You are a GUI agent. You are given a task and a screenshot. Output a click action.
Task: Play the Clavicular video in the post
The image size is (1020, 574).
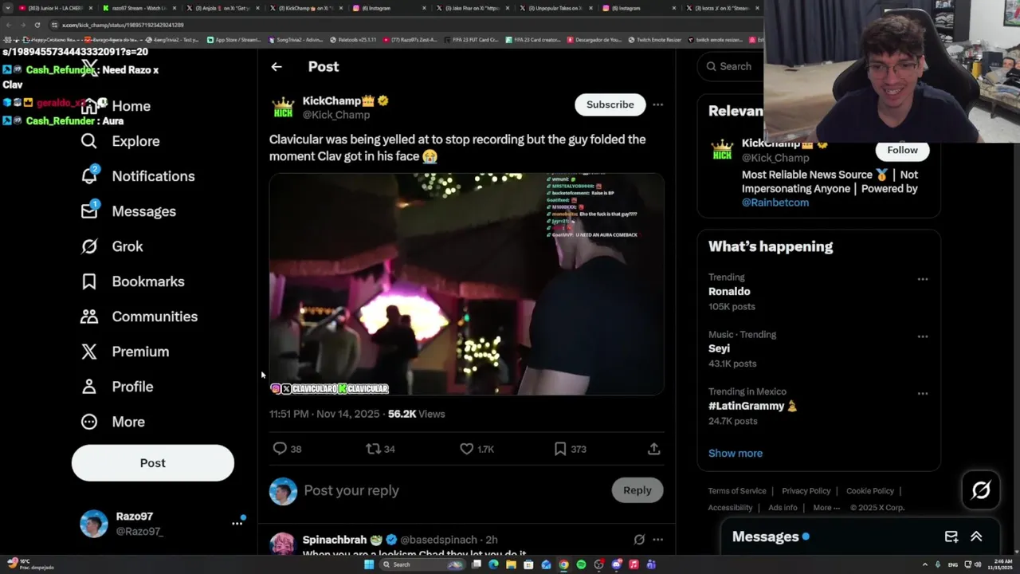[466, 284]
